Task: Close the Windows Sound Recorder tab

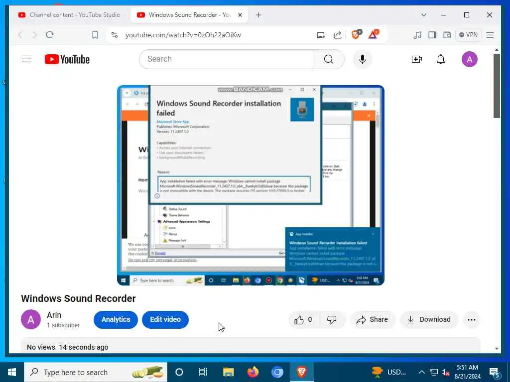Action: click(240, 15)
